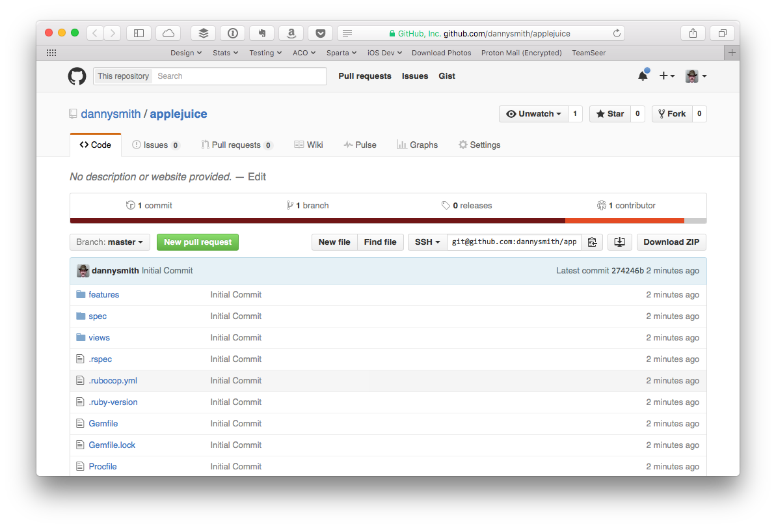This screenshot has width=776, height=528.
Task: Open Pull requests in top navigation
Action: (365, 76)
